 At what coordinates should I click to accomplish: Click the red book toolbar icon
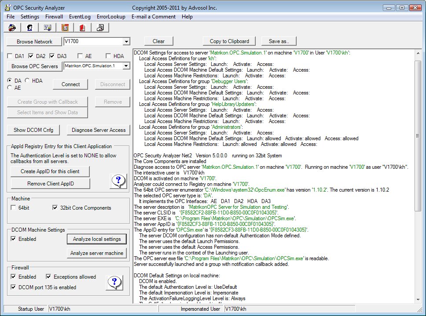[x=83, y=28]
